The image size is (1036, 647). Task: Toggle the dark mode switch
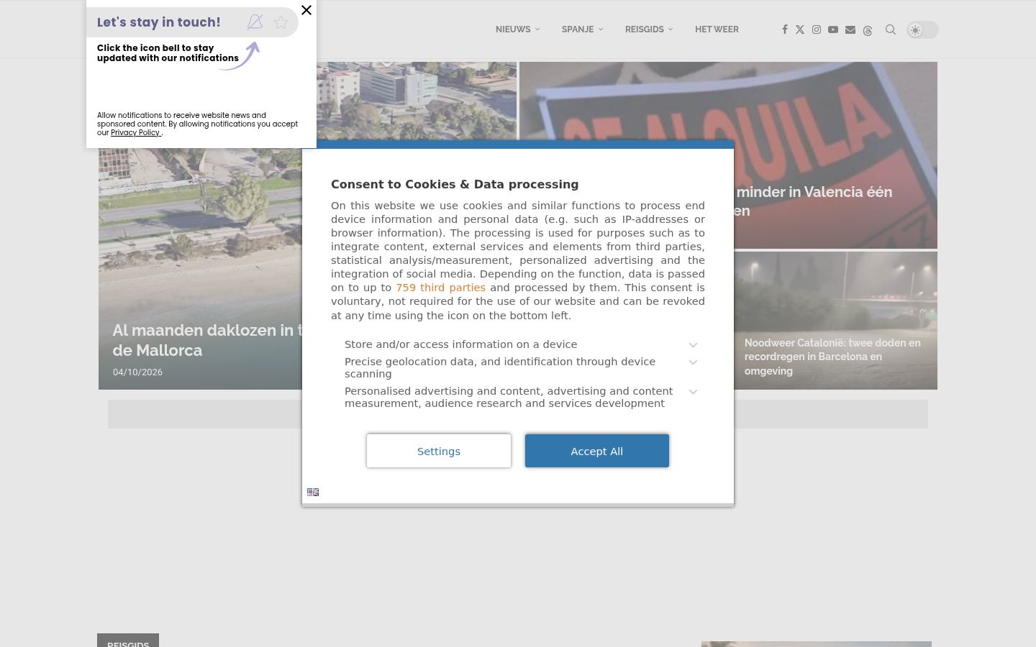(x=922, y=30)
